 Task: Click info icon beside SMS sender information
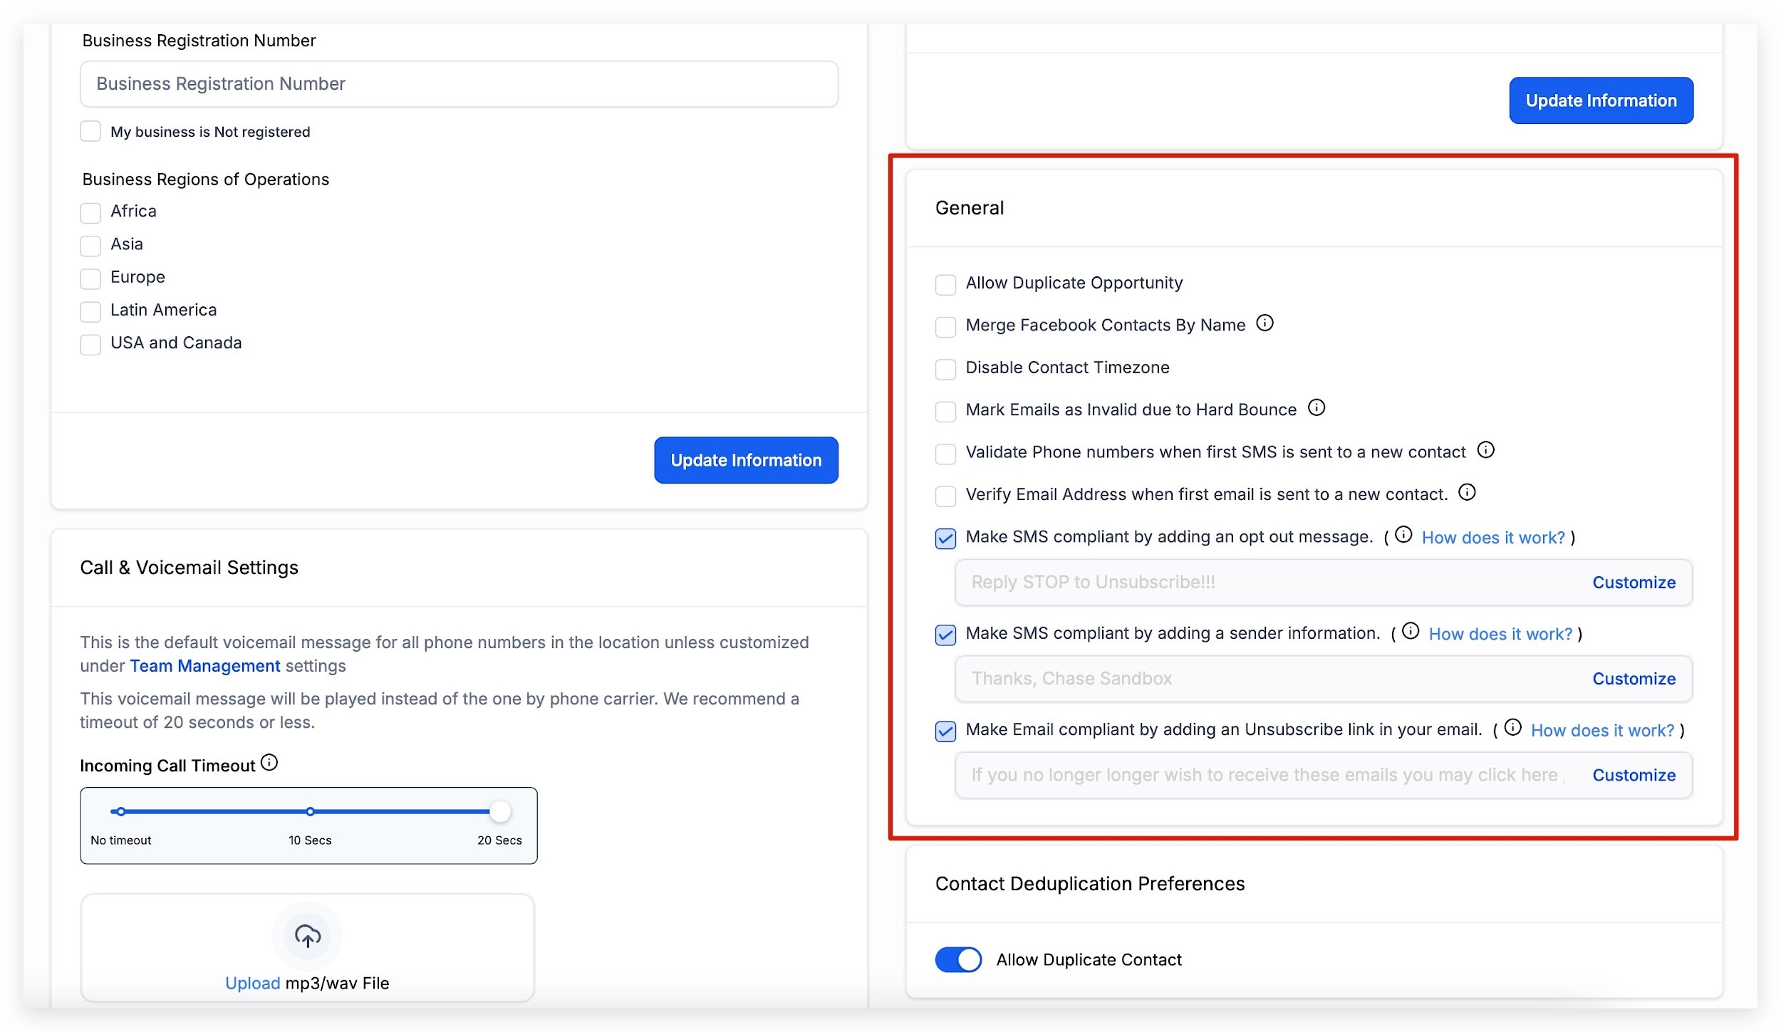pos(1410,631)
